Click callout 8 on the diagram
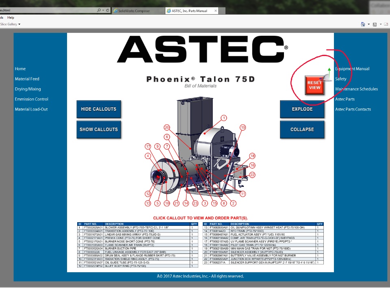Screen dimensions: 390x288 223,203
